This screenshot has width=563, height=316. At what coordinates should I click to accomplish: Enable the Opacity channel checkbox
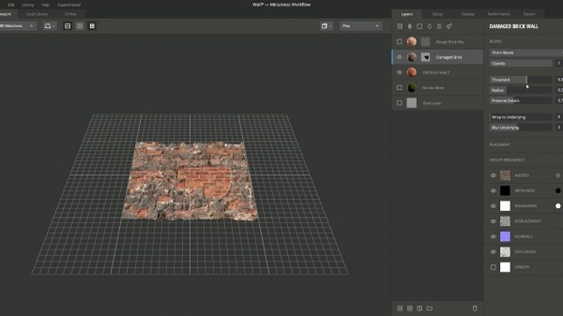click(x=493, y=267)
